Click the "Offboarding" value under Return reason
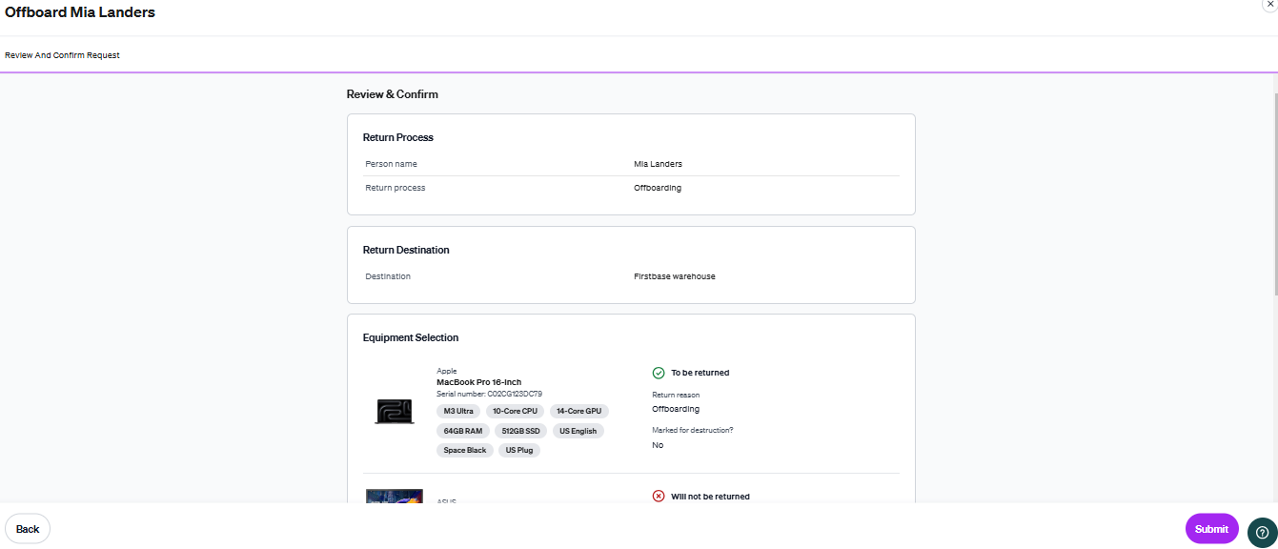Viewport: 1278px width, 549px height. tap(676, 409)
